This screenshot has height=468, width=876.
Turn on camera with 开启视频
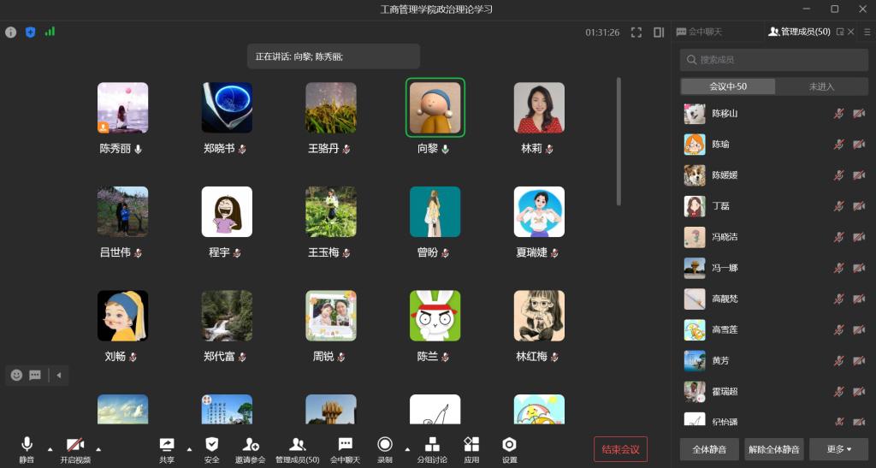tap(75, 445)
